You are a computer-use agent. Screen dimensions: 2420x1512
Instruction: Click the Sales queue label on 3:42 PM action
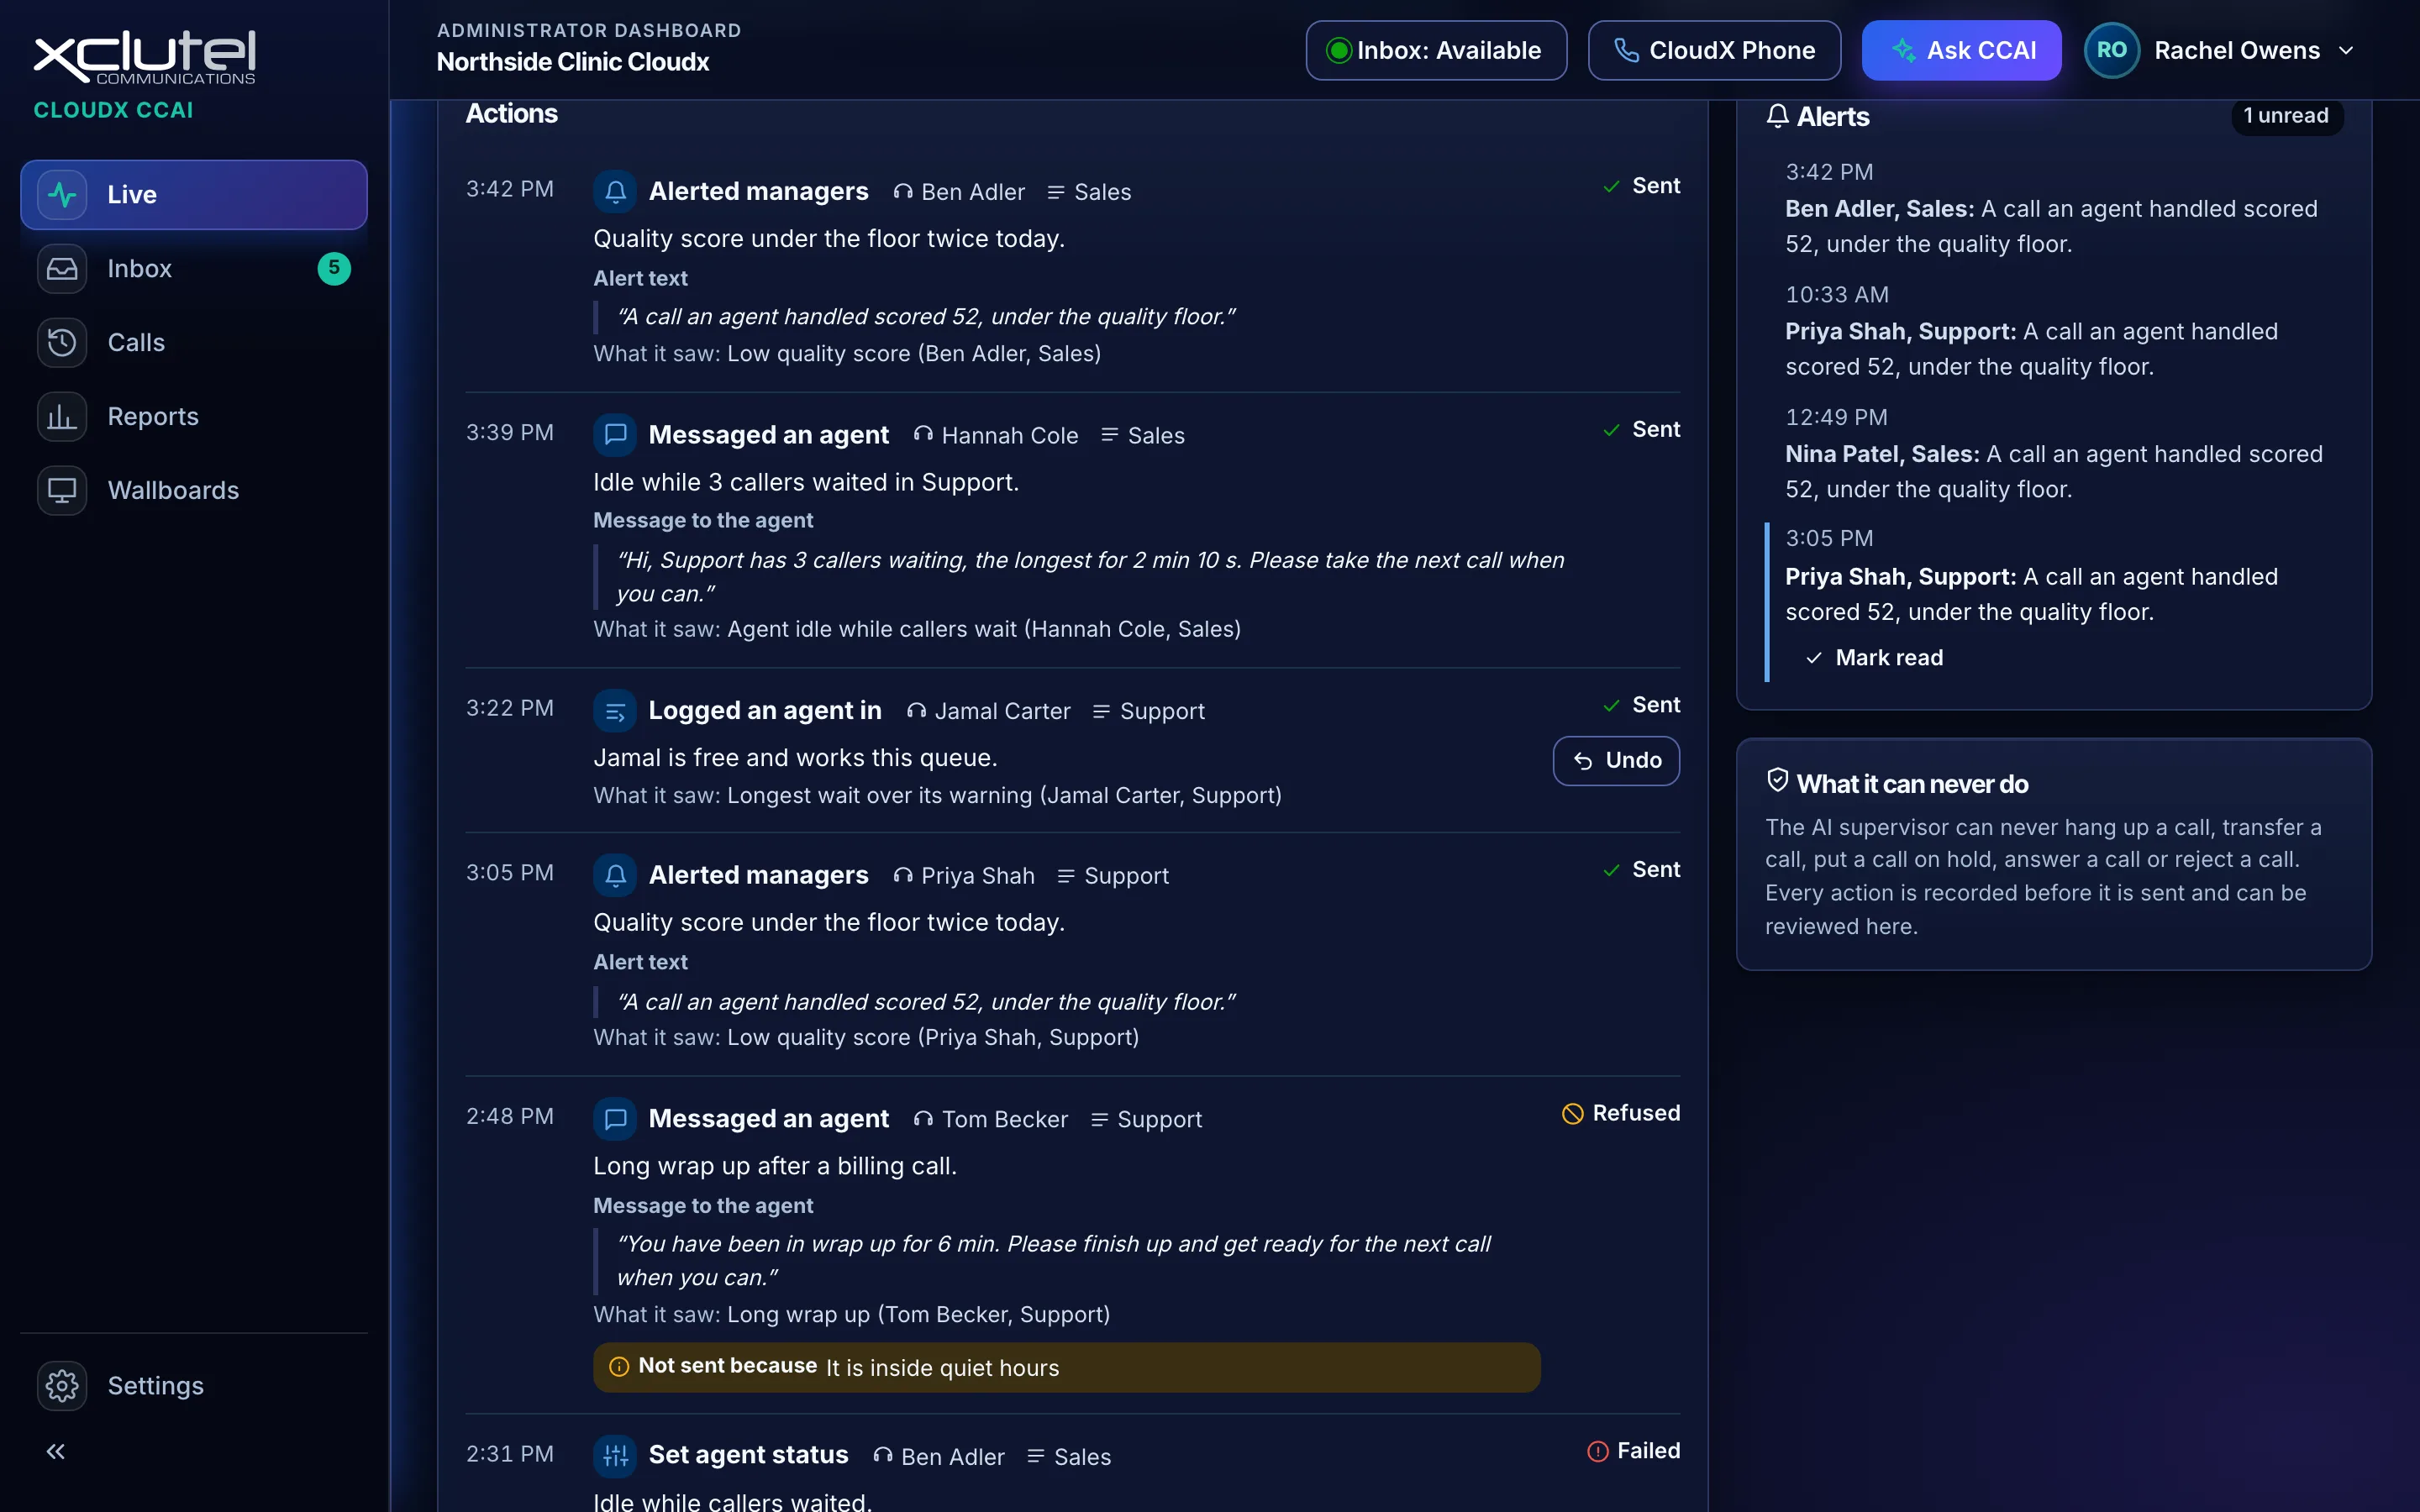(x=1102, y=192)
